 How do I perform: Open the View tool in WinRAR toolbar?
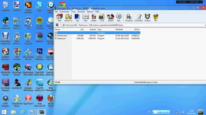(x=86, y=18)
